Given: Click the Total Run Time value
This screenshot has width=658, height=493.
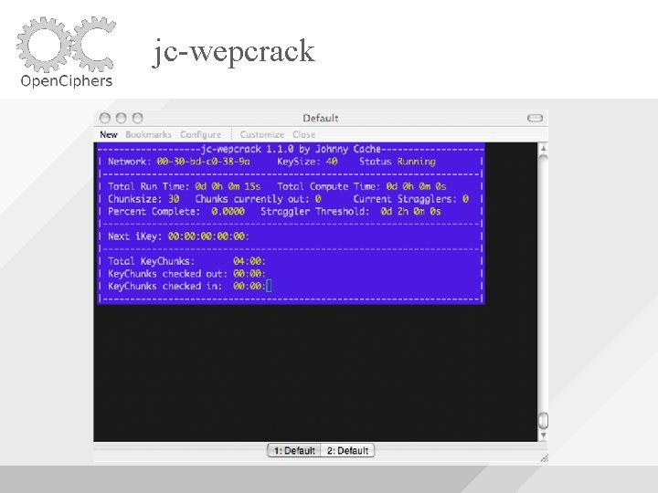Looking at the screenshot, I should click(x=228, y=186).
